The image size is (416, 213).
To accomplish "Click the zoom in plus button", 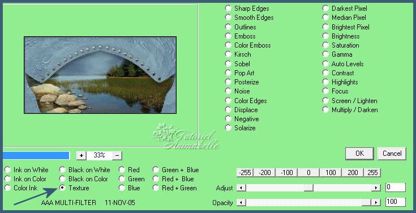I will (x=81, y=156).
